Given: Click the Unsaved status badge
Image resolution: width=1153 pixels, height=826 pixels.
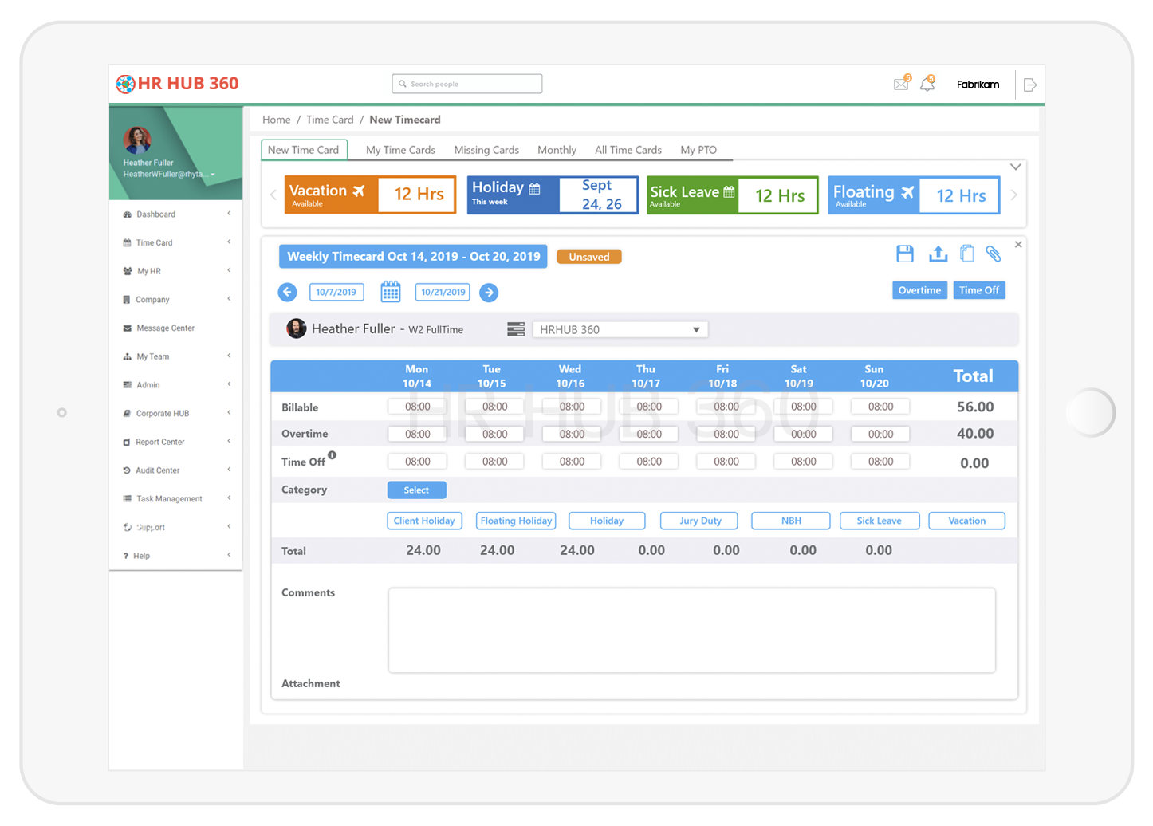Looking at the screenshot, I should [589, 257].
